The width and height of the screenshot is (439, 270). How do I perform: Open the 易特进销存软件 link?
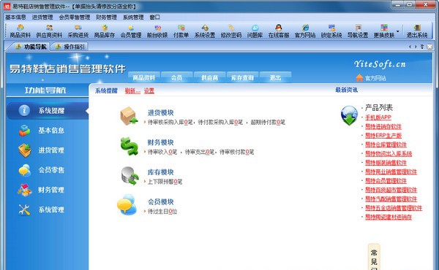(x=383, y=126)
